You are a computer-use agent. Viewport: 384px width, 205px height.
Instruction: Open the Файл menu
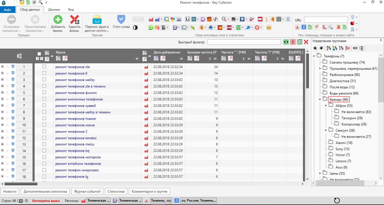coord(8,10)
